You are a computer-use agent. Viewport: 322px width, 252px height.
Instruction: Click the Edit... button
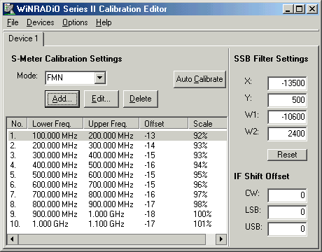click(x=101, y=99)
